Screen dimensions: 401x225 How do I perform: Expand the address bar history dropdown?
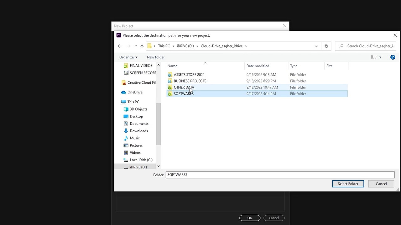(x=316, y=46)
